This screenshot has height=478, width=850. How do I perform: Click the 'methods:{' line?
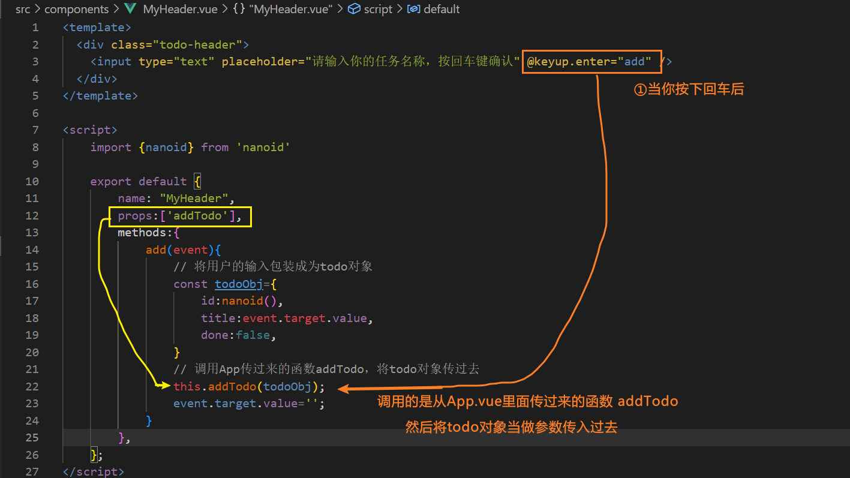(149, 233)
